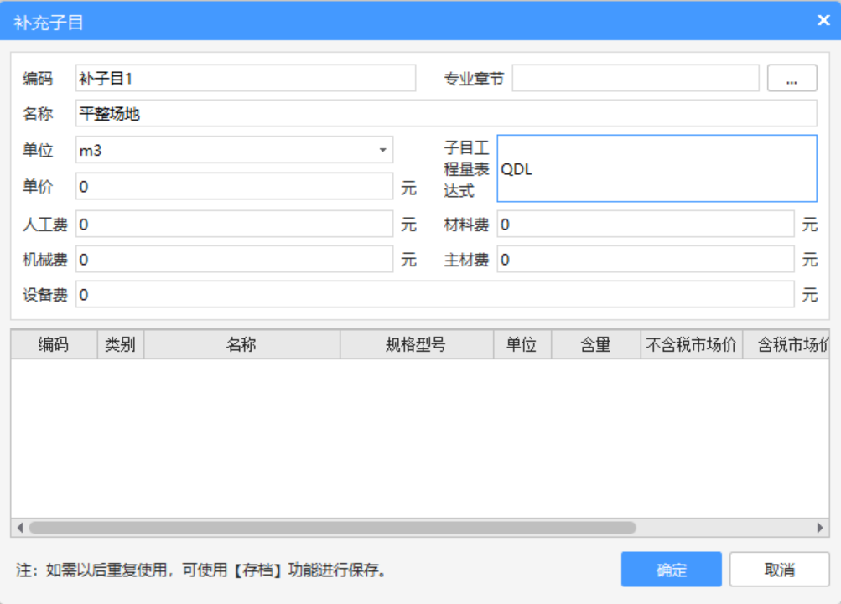Viewport: 841px width, 604px height.
Task: Click the 单价 input field
Action: 234,187
